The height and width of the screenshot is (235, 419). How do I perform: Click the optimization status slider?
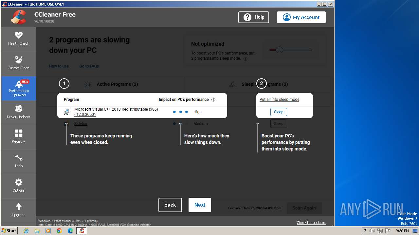pos(290,50)
